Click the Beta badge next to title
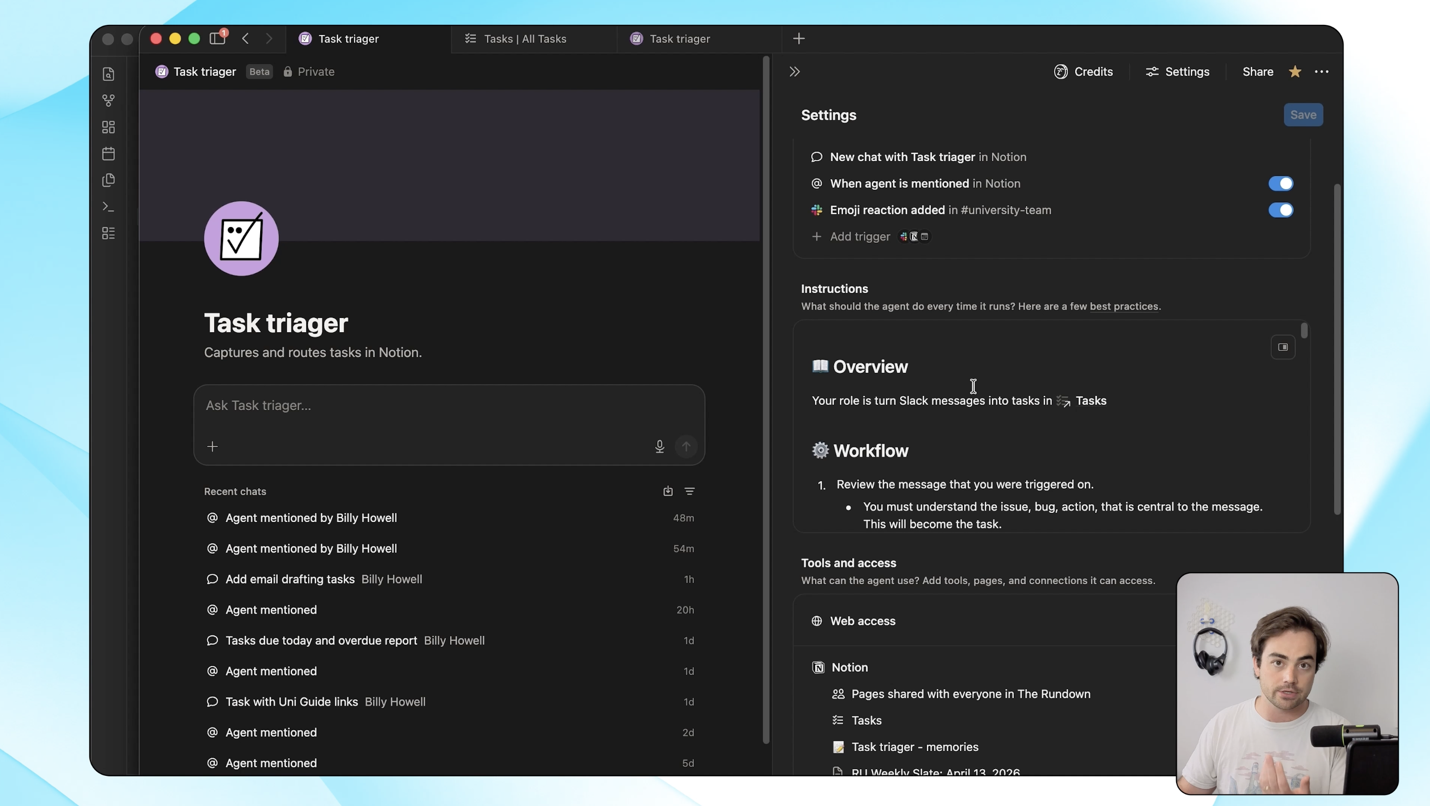Image resolution: width=1430 pixels, height=806 pixels. pos(259,72)
